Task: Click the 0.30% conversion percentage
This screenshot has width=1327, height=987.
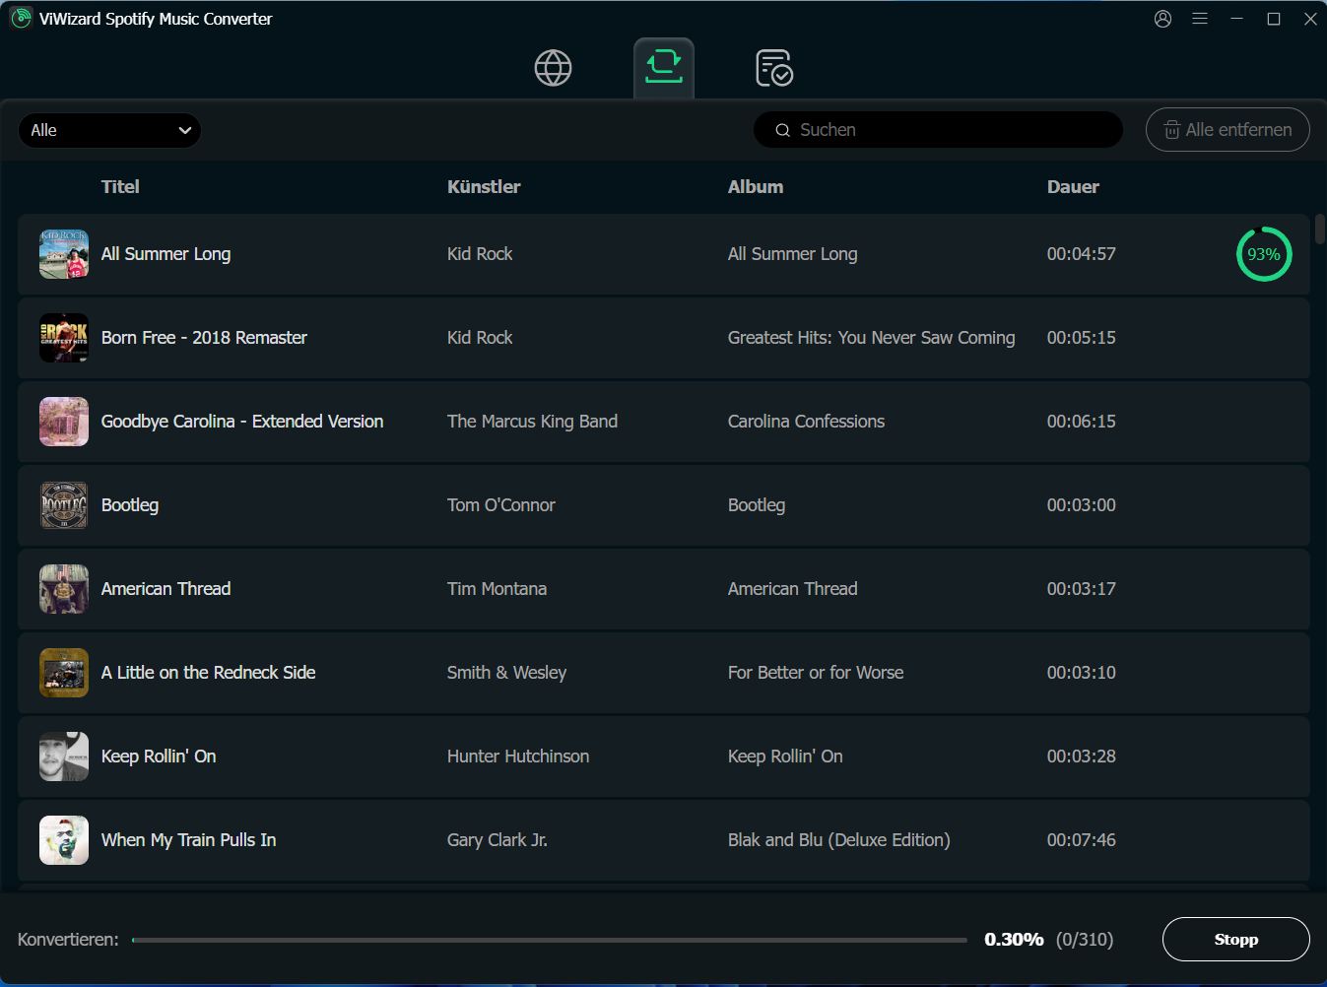Action: (1014, 940)
